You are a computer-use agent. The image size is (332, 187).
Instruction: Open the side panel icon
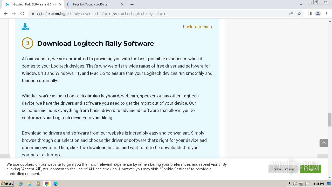coord(309,14)
